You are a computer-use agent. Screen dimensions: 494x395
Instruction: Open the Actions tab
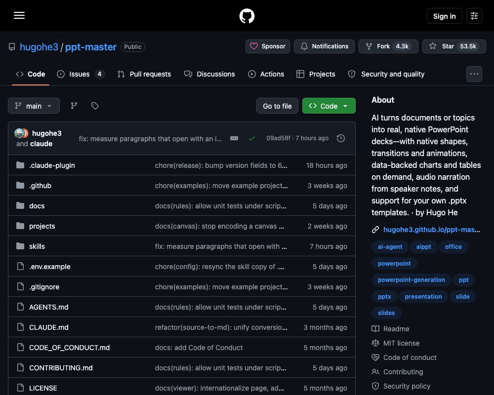pyautogui.click(x=266, y=74)
